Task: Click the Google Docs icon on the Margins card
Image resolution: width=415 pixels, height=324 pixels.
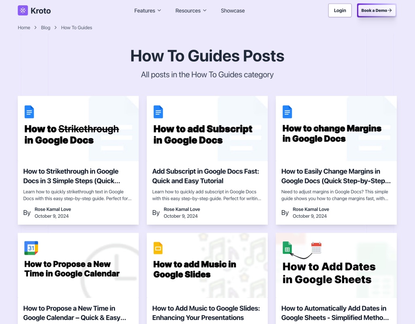Action: pos(287,112)
